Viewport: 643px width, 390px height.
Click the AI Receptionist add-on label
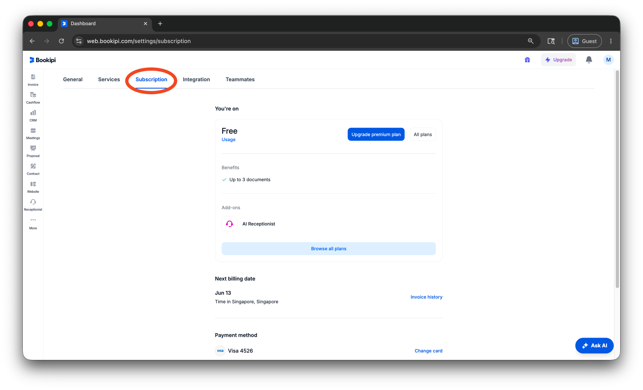pyautogui.click(x=259, y=224)
